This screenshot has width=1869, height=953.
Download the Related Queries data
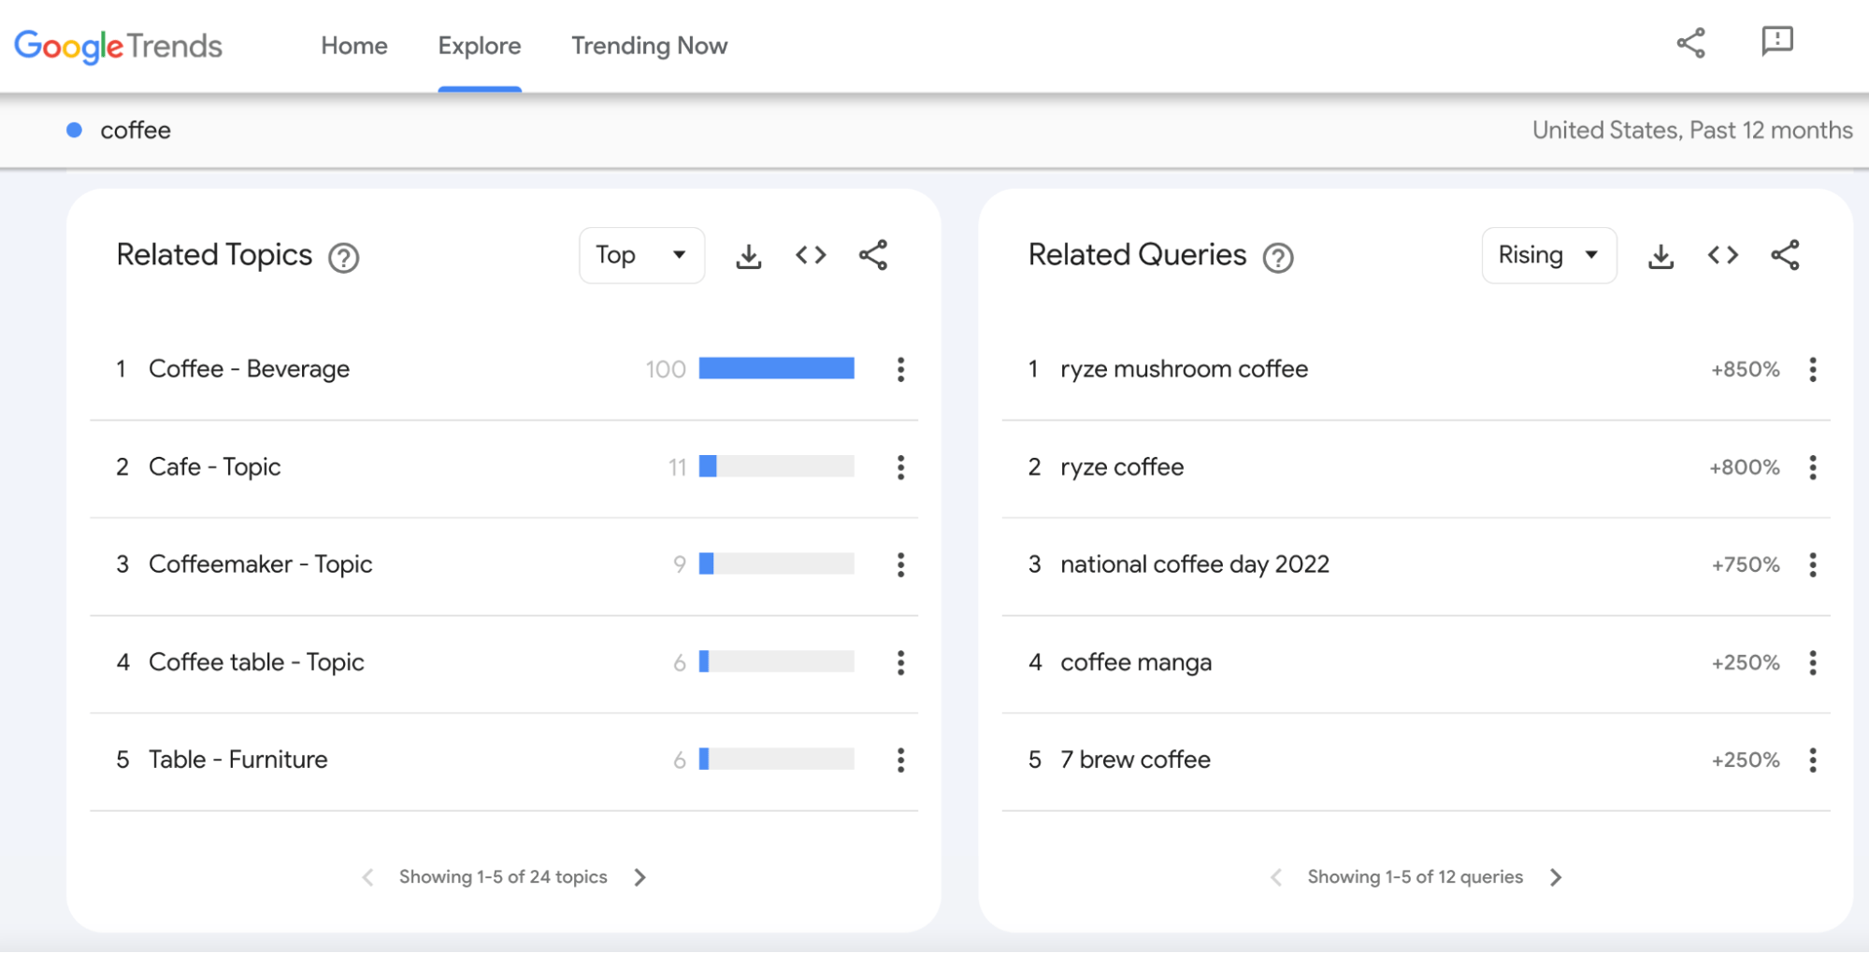click(1660, 255)
